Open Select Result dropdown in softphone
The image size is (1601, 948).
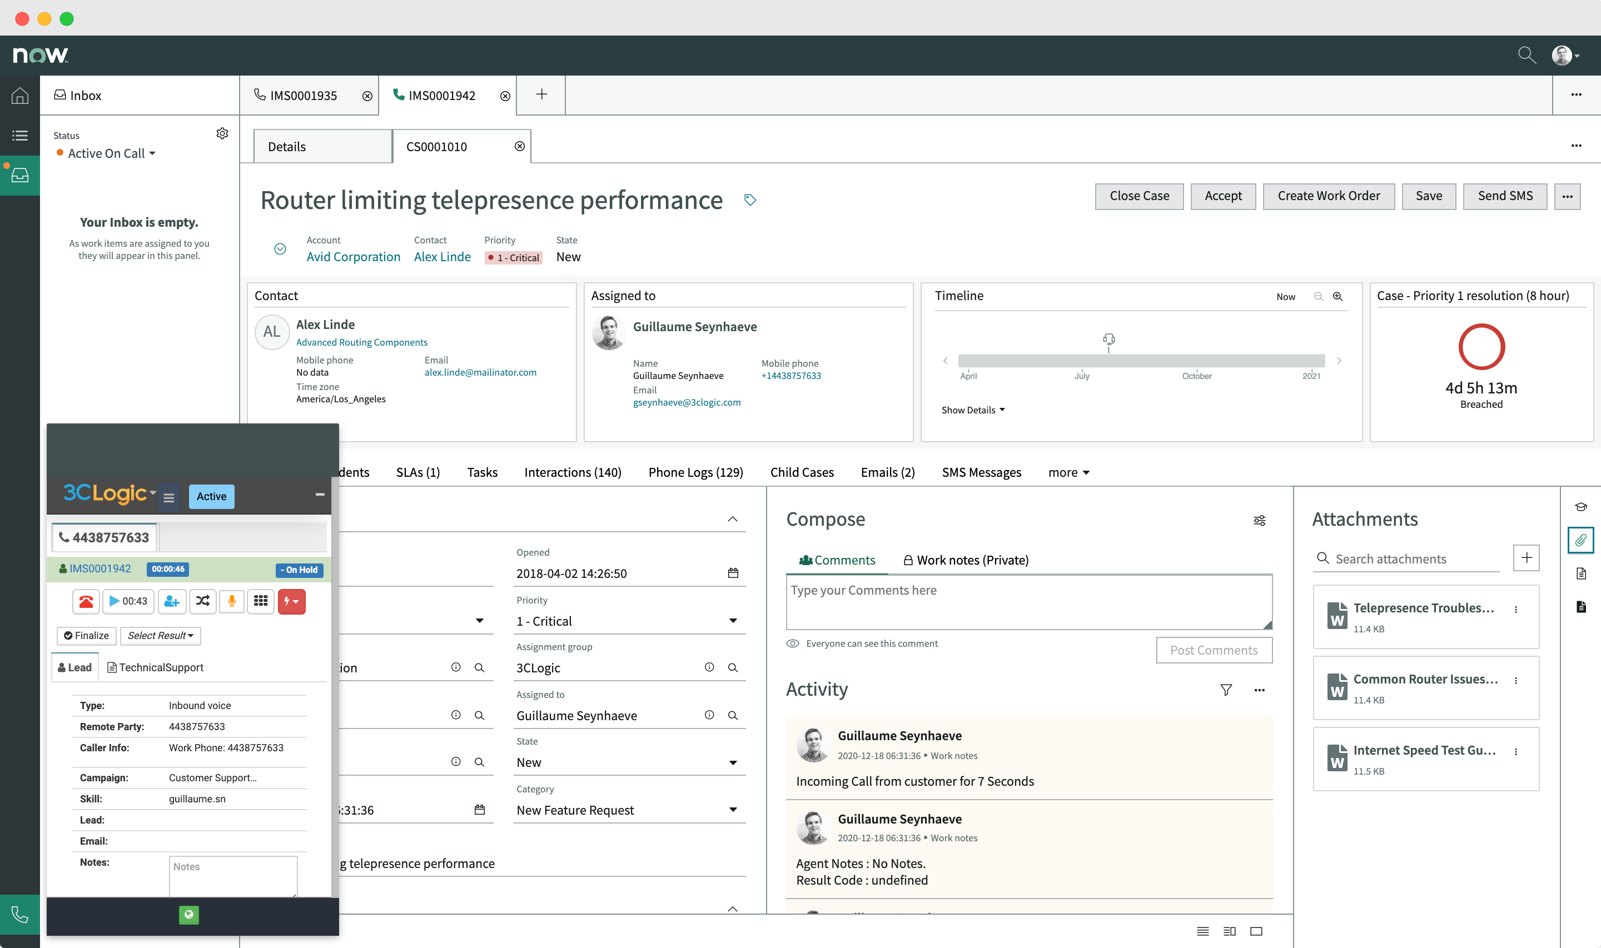160,636
